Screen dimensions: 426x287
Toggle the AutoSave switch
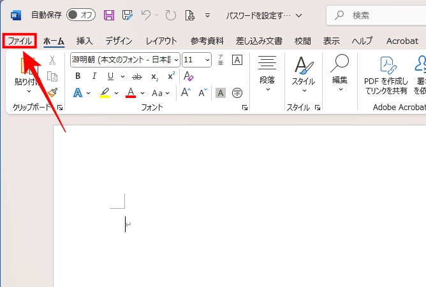81,15
